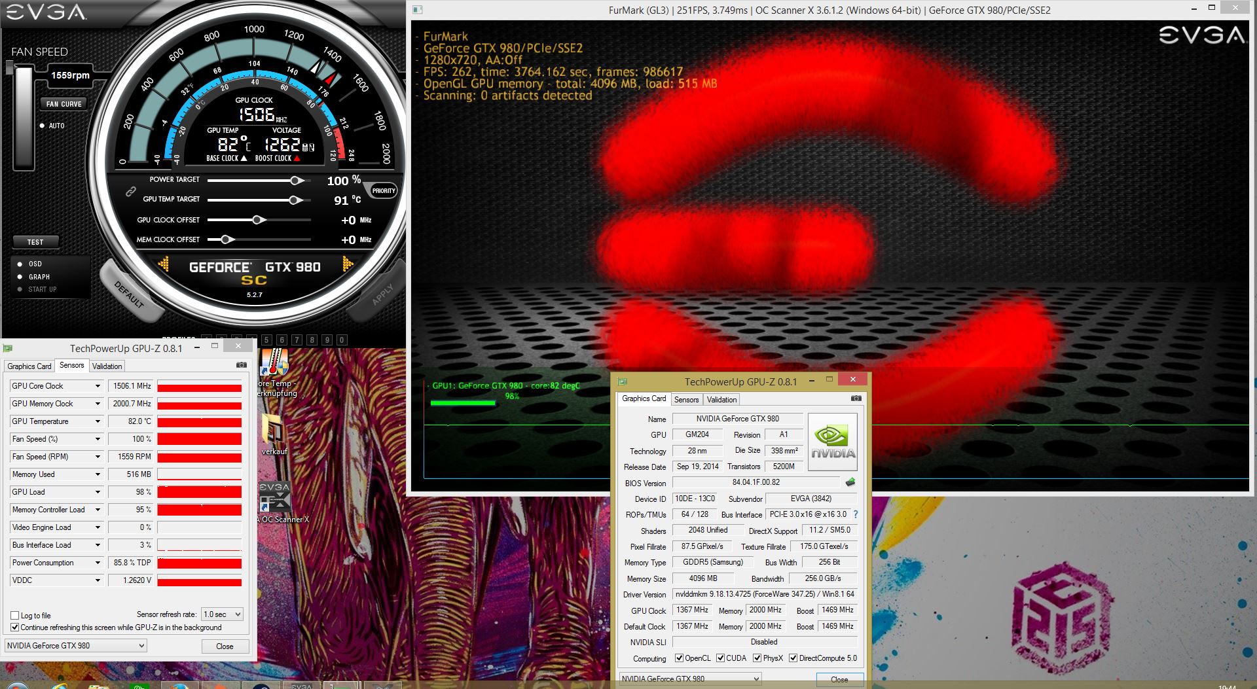The height and width of the screenshot is (689, 1257).
Task: Open the Sensors tab in Graphics Card window
Action: [x=686, y=399]
